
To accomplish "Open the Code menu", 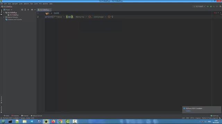I will [21, 4].
